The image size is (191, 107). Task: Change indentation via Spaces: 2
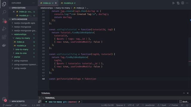121,105
